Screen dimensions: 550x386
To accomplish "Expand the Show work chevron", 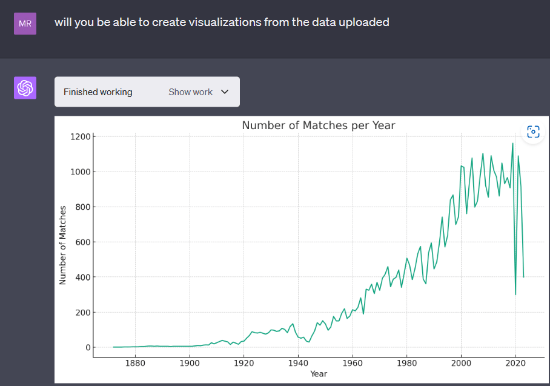I will [x=225, y=92].
